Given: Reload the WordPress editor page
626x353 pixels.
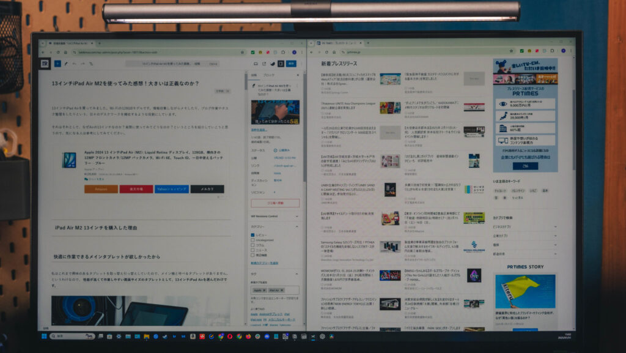Looking at the screenshot, I should 57,53.
